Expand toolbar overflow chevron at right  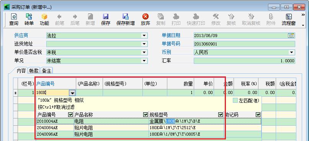303,15
